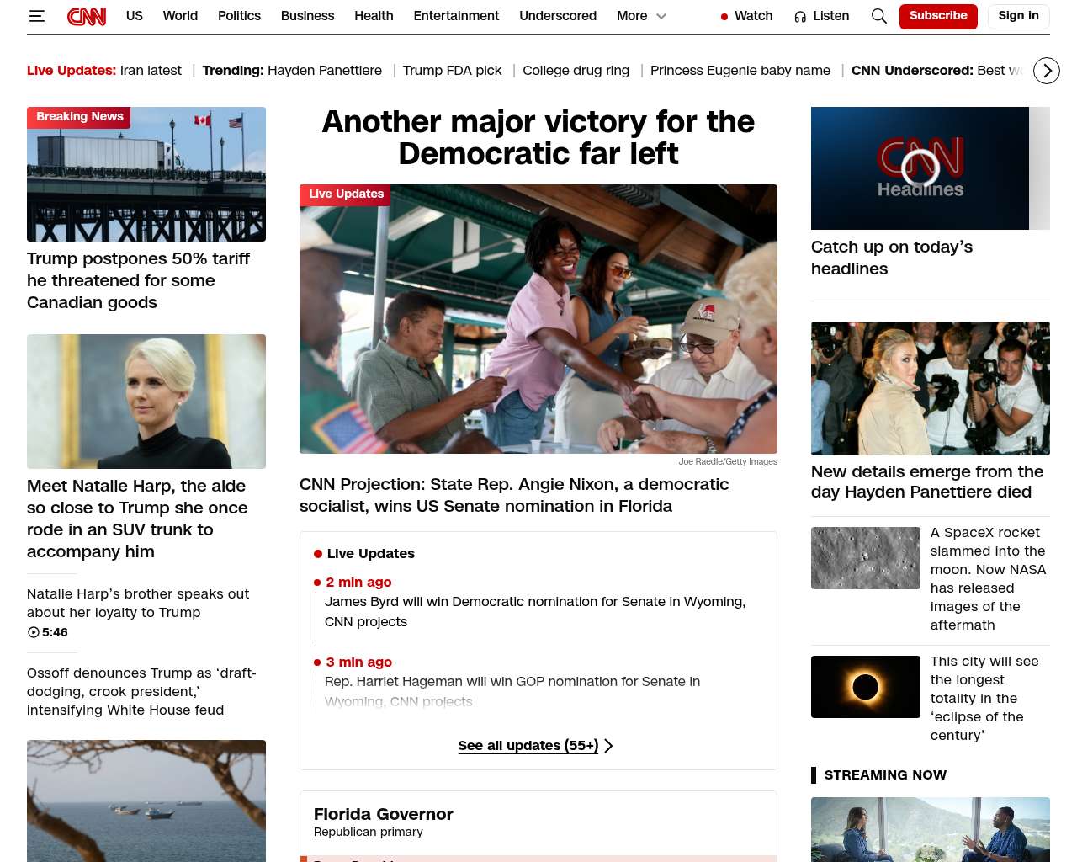The image size is (1077, 862).
Task: Open Trump FDA pick trending link
Action: [x=452, y=71]
